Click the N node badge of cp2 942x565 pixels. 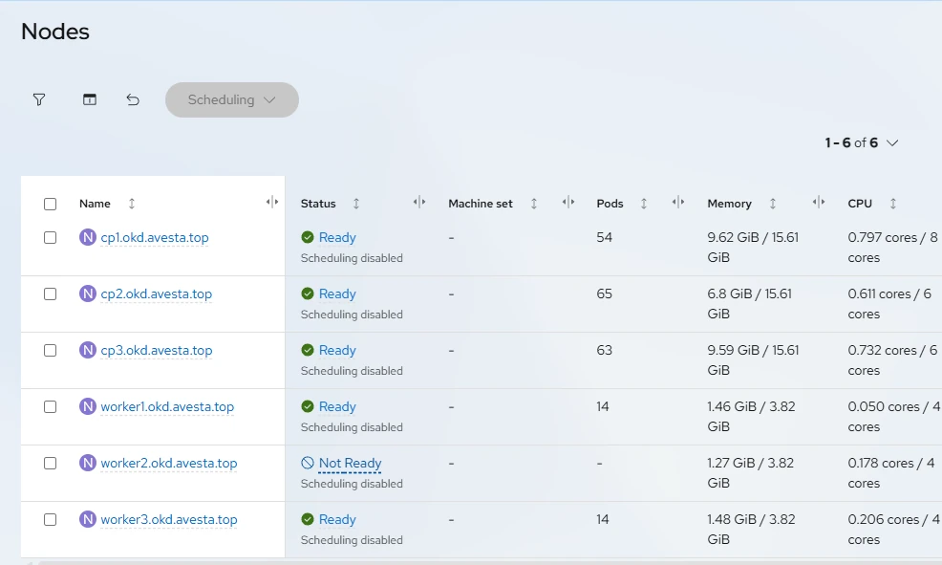[88, 293]
